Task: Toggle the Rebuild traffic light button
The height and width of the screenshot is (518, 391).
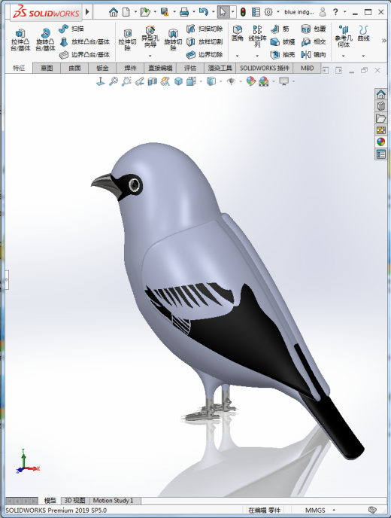Action: [x=243, y=12]
